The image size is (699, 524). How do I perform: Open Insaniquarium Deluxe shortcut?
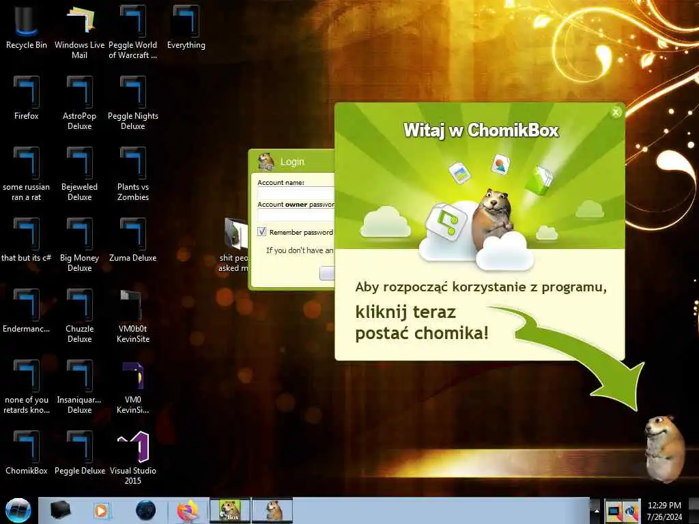click(79, 387)
